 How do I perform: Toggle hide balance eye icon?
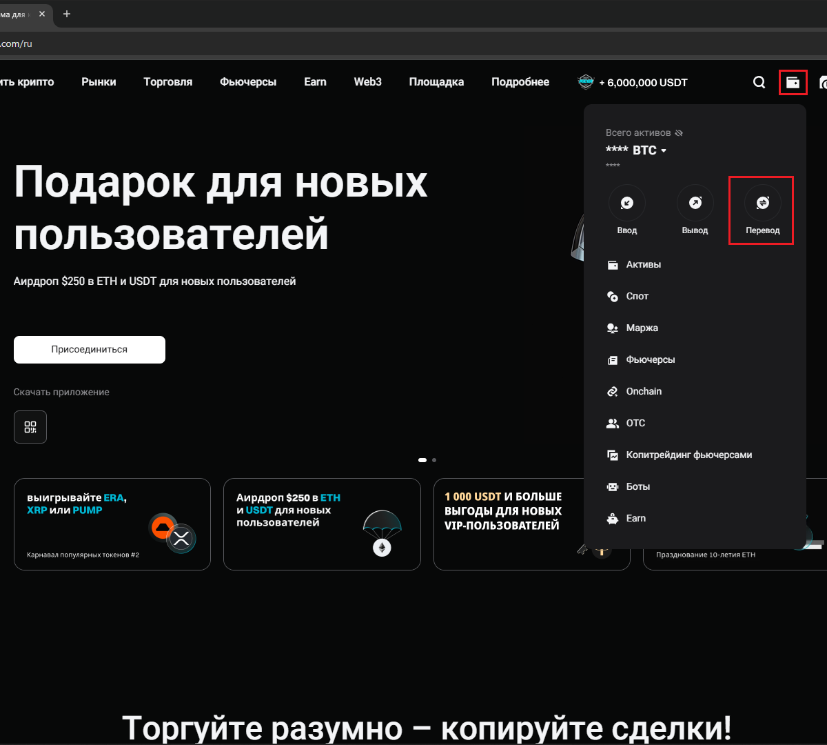point(679,132)
